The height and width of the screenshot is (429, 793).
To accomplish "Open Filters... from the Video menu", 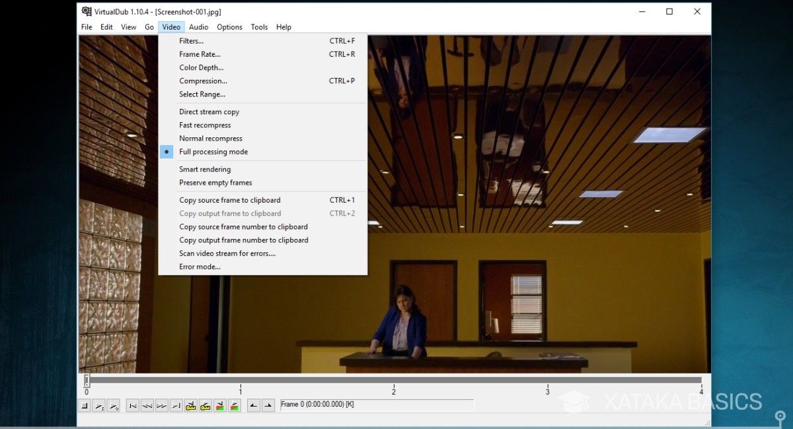I will point(263,41).
